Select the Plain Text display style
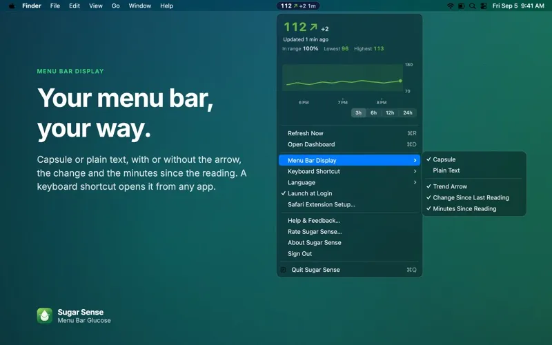 [x=474, y=170]
